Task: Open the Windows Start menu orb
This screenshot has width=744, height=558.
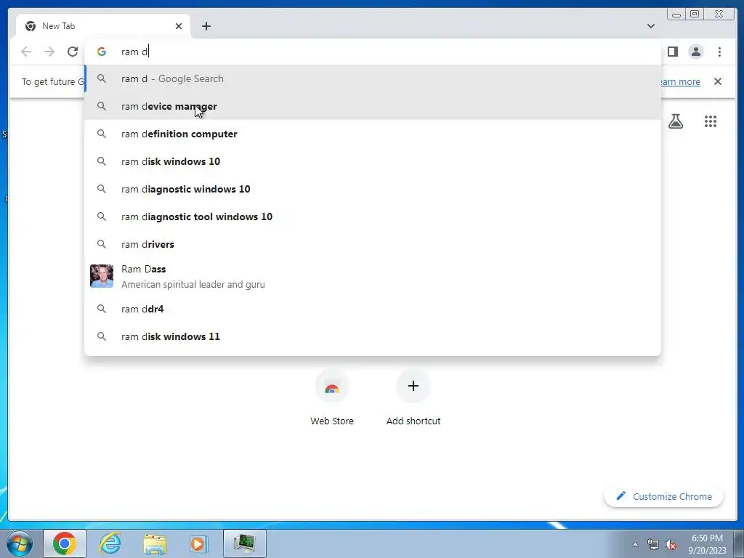Action: (20, 543)
